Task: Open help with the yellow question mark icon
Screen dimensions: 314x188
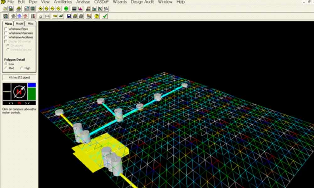Action: click(x=97, y=16)
